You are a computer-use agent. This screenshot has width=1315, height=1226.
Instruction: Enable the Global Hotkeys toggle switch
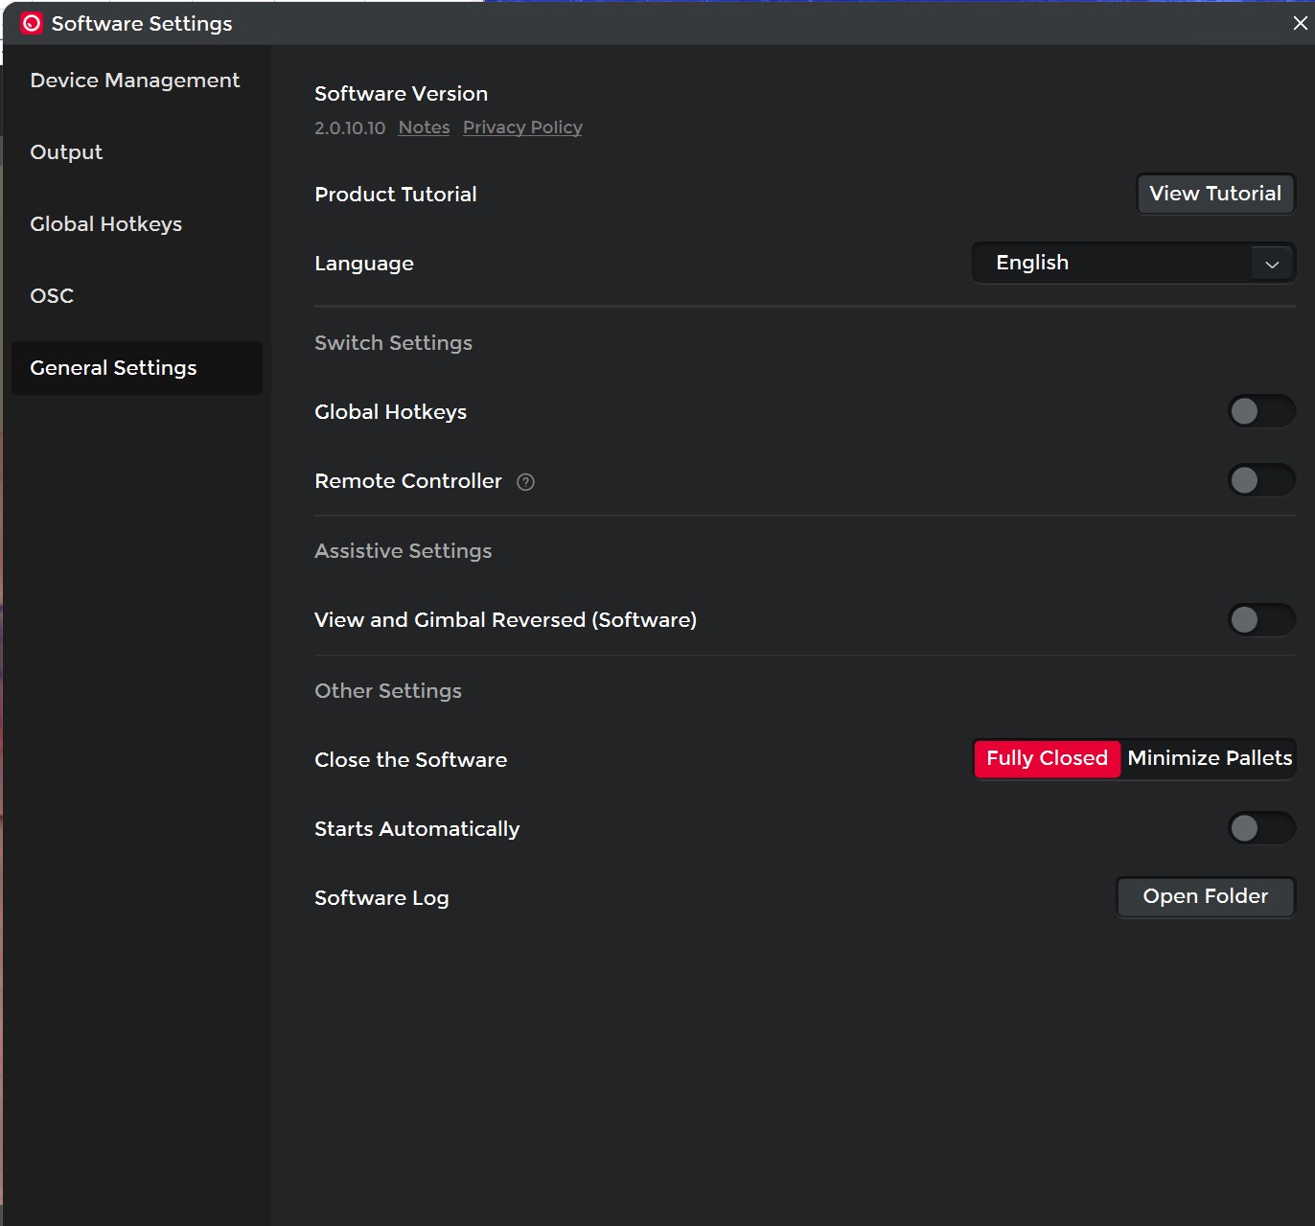(x=1260, y=411)
